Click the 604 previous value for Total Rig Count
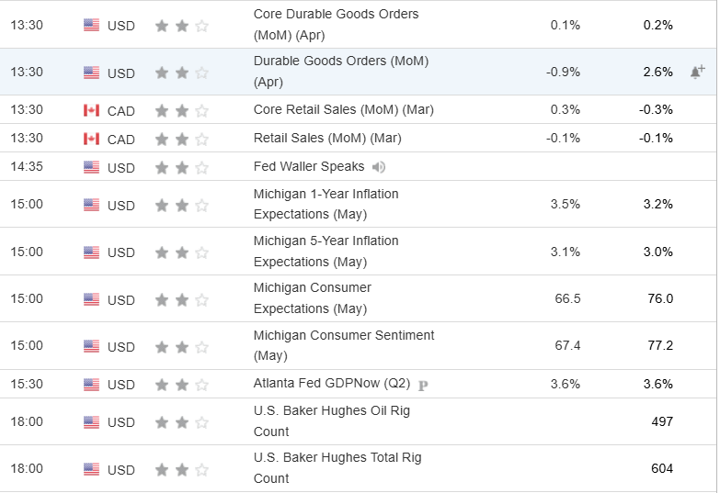 pyautogui.click(x=661, y=468)
